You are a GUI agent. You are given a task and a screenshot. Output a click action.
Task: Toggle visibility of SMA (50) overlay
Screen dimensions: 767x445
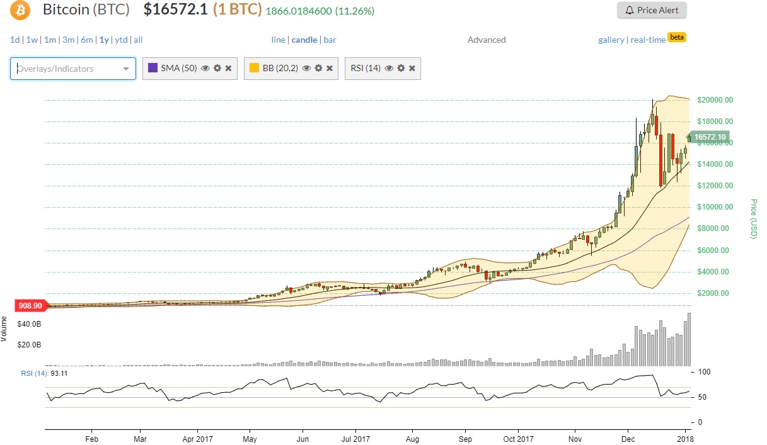(x=205, y=68)
